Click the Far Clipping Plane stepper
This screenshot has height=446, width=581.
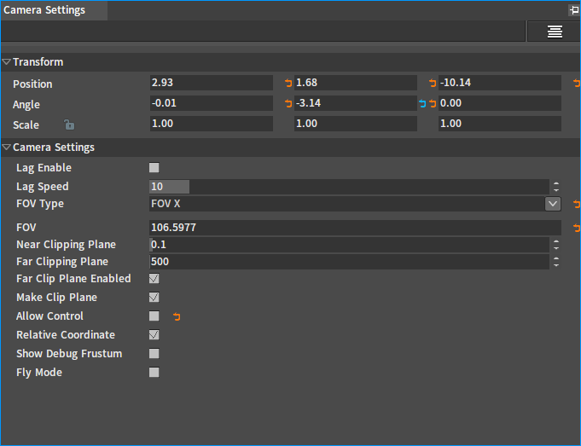556,262
